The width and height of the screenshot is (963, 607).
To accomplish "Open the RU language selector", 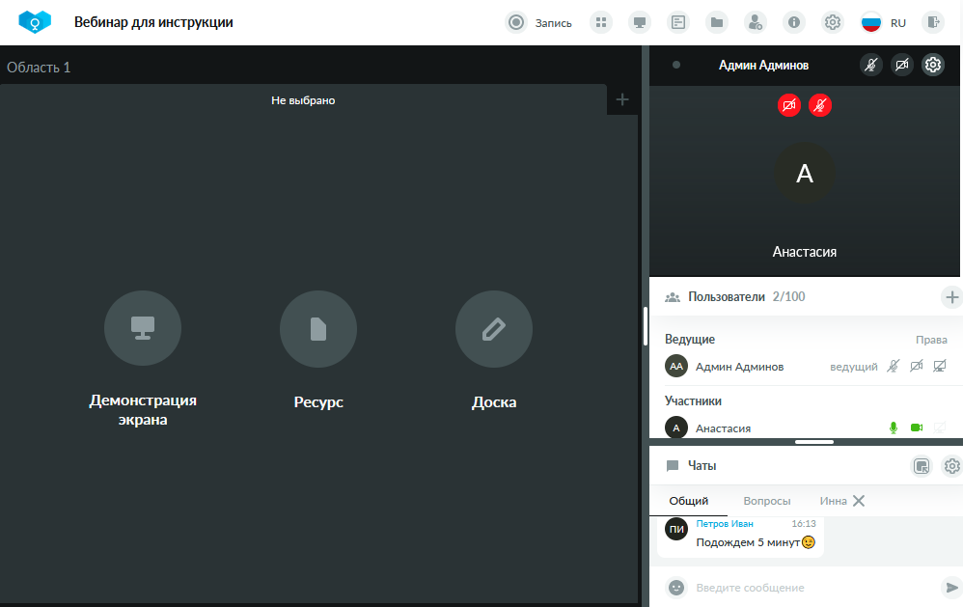I will tap(884, 23).
